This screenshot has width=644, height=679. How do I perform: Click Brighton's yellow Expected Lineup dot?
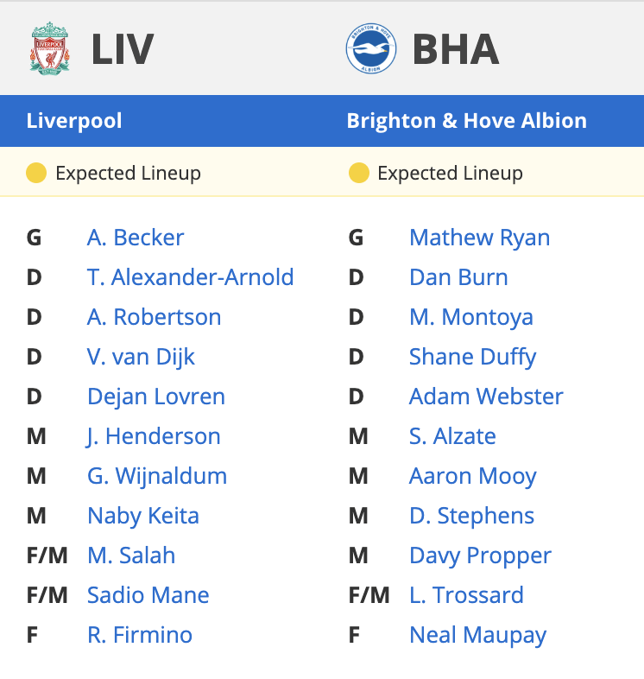(x=359, y=173)
